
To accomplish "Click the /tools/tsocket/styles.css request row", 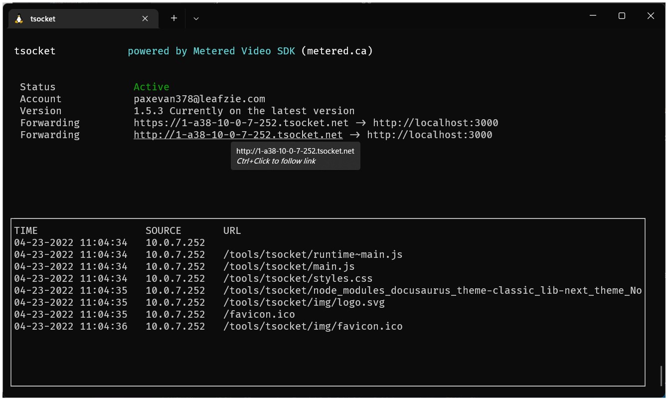I will click(298, 279).
